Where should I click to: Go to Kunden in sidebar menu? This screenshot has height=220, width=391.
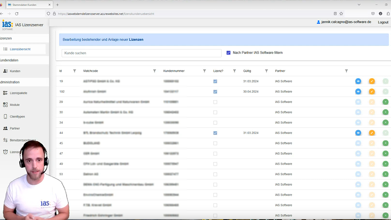click(x=15, y=71)
